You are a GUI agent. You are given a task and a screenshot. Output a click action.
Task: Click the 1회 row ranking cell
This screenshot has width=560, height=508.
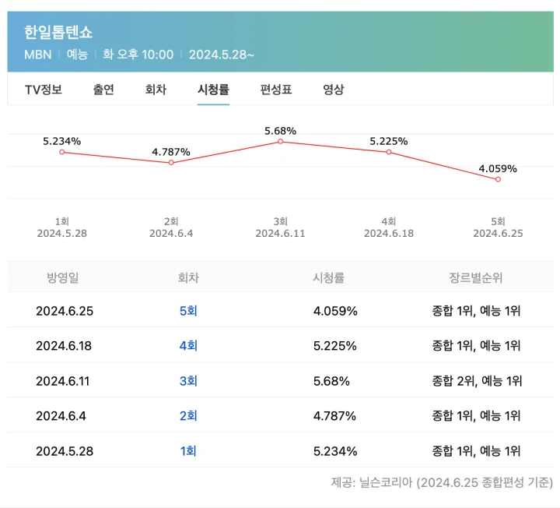point(476,451)
